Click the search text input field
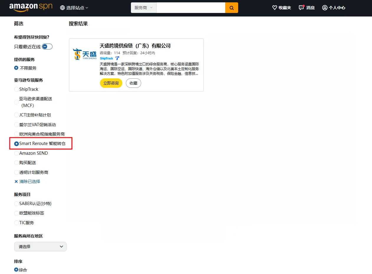The image size is (372, 274). 191,8
